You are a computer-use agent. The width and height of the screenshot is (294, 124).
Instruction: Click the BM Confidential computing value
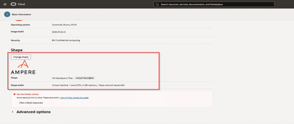(x=66, y=40)
